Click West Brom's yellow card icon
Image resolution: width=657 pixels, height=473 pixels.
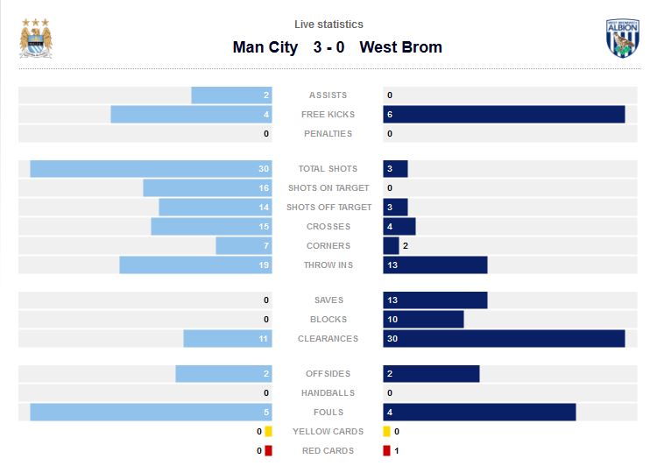pyautogui.click(x=386, y=432)
